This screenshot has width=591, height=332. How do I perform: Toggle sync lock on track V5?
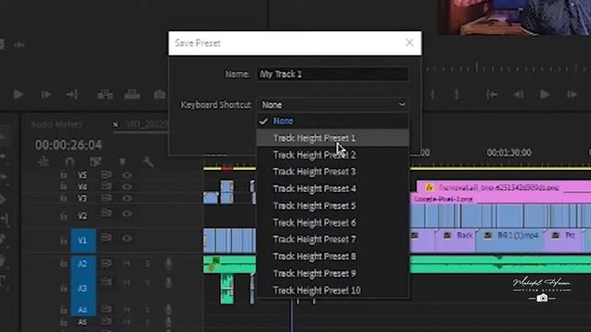pyautogui.click(x=106, y=174)
